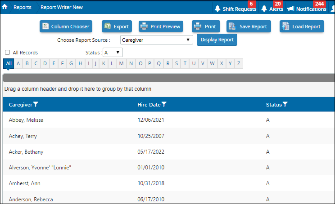Viewport: 335px width, 204px height.
Task: Filter by letter E tab
Action: 54,63
